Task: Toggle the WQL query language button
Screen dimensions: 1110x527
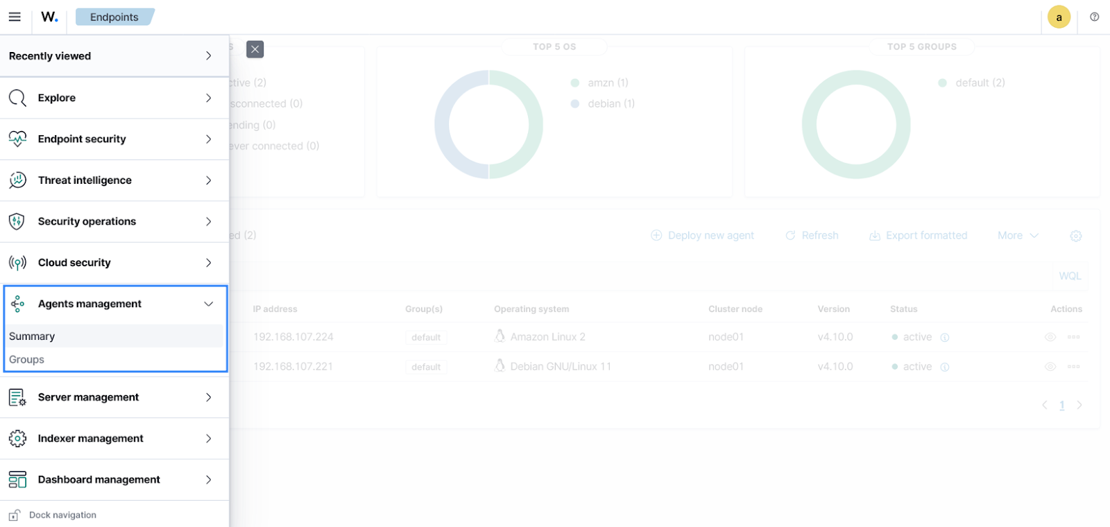Action: click(1070, 276)
